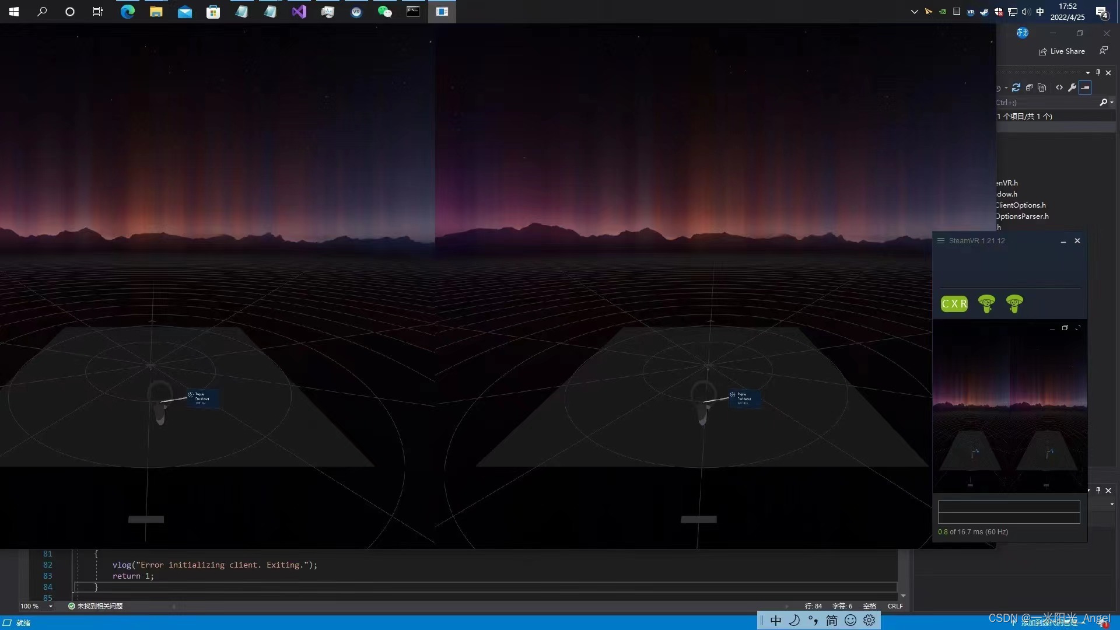
Task: Open Task View on the taskbar
Action: (x=98, y=12)
